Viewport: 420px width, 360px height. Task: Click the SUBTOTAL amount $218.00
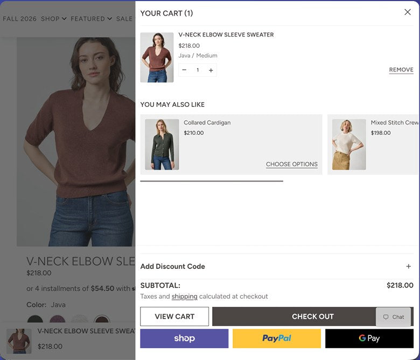[x=400, y=285]
